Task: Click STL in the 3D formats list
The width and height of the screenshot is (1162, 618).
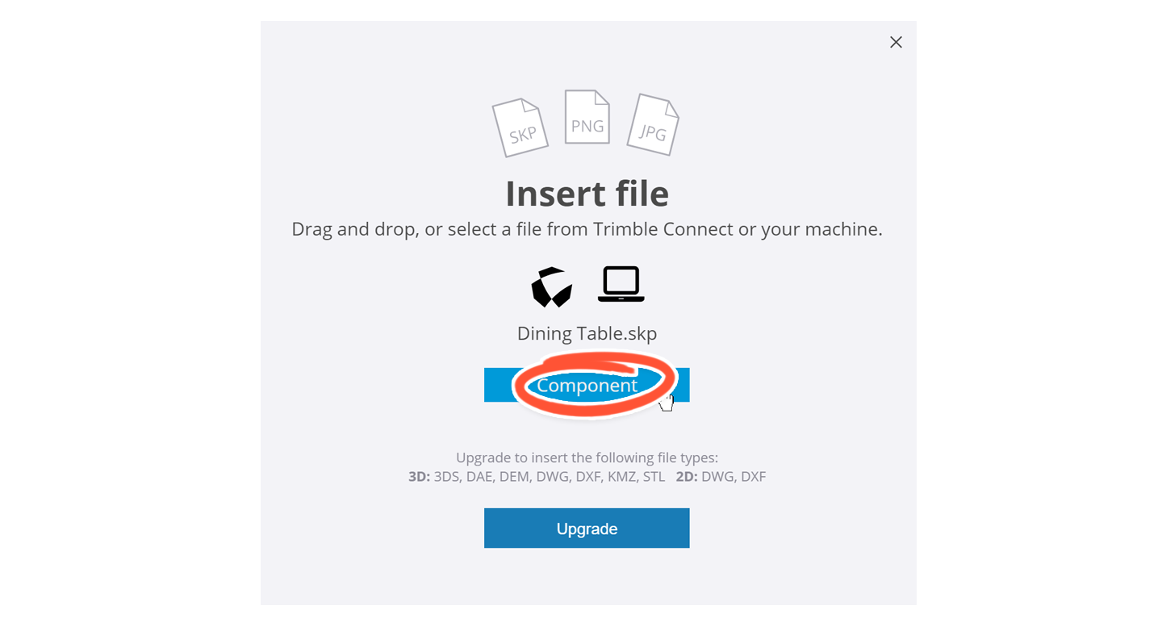Action: point(654,476)
